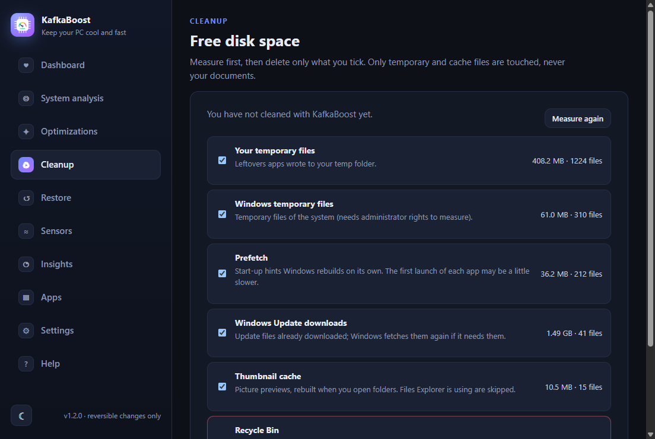Click the 'Recycle Bin' title
This screenshot has width=655, height=439.
point(256,430)
